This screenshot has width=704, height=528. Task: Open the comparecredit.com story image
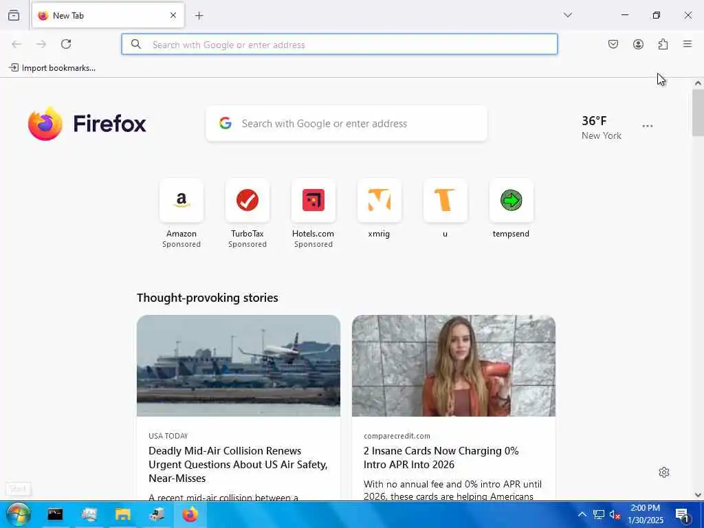454,366
